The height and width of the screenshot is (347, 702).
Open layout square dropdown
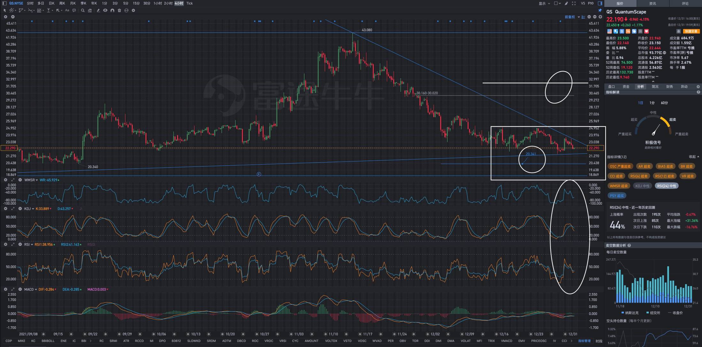tap(557, 3)
